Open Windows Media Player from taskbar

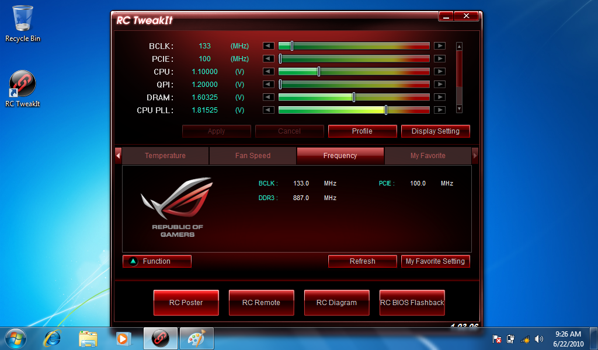point(123,338)
